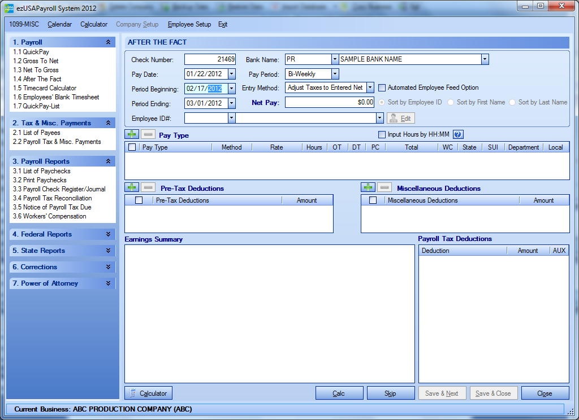579x420 pixels.
Task: Toggle the Pay Type header select-all checkbox
Action: pyautogui.click(x=132, y=147)
